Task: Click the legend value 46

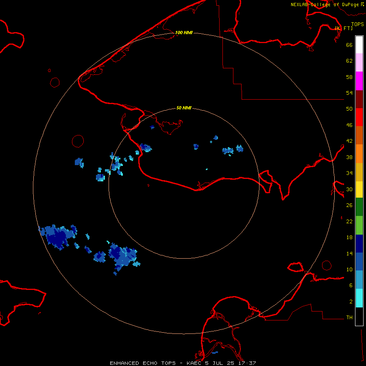Action: [x=349, y=125]
